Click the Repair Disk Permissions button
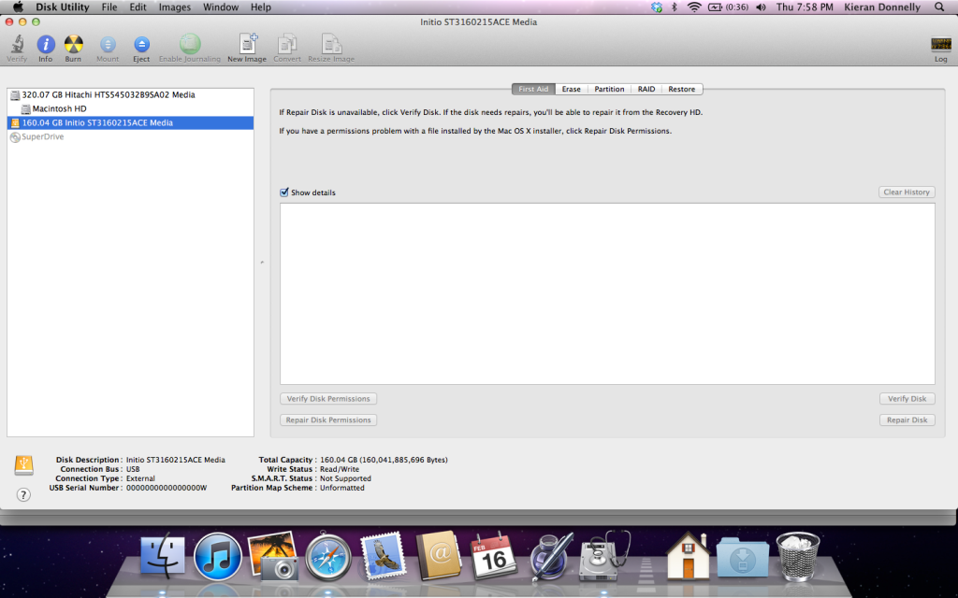The width and height of the screenshot is (958, 598). (x=328, y=420)
